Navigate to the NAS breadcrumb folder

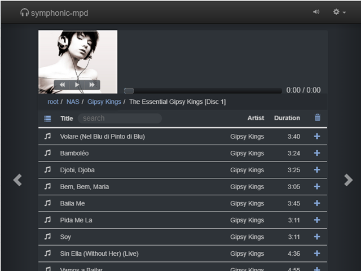[73, 102]
